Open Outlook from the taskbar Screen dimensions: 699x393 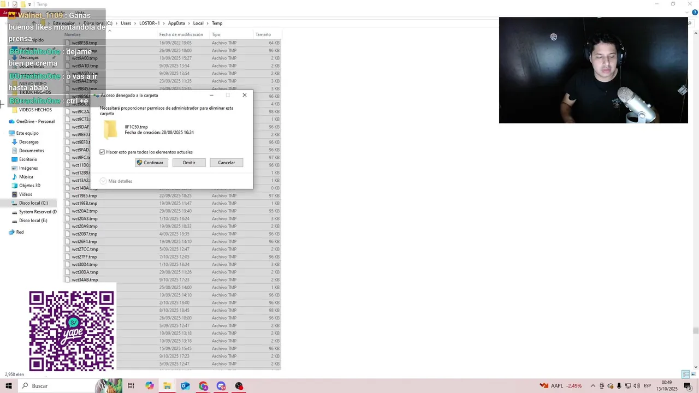[x=185, y=386]
